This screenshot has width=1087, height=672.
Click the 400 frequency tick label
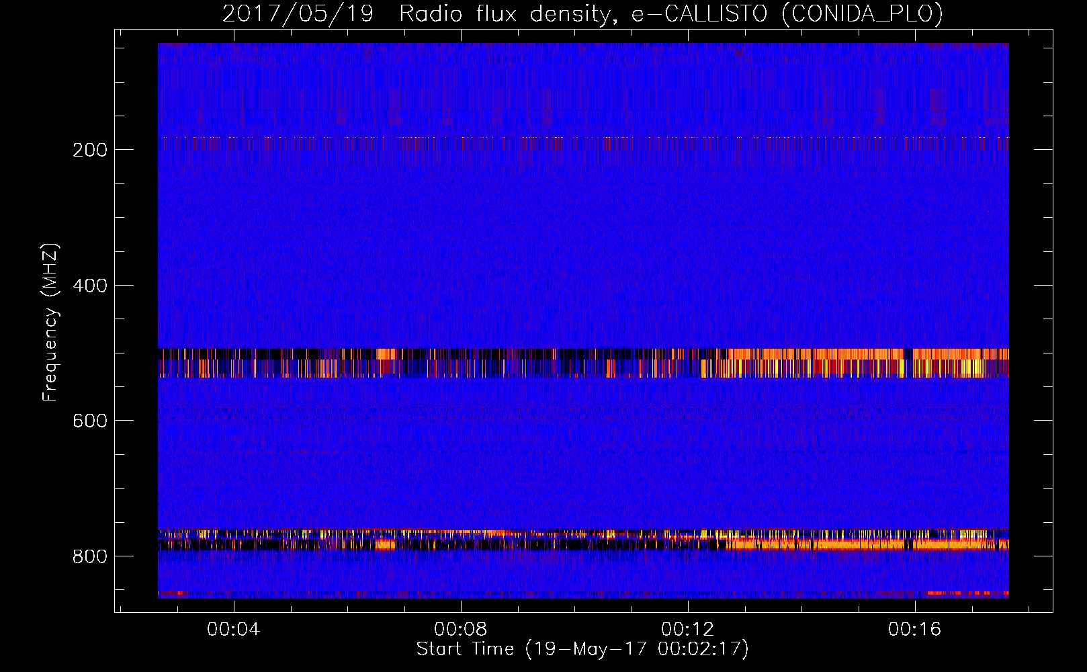pos(90,286)
